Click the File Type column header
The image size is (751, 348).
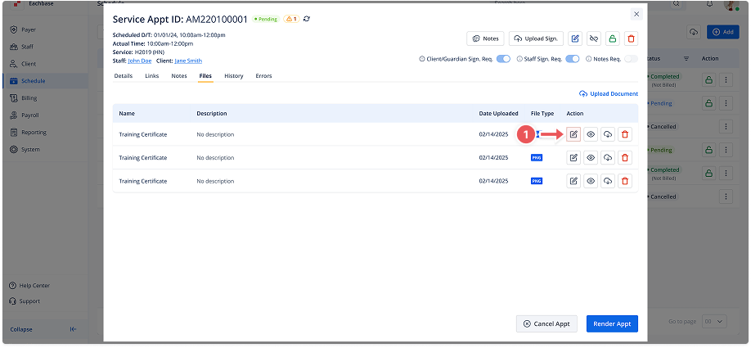coord(542,114)
